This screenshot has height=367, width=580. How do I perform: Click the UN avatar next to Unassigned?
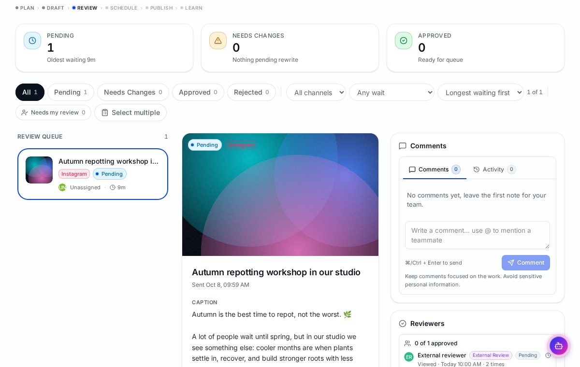pos(62,187)
